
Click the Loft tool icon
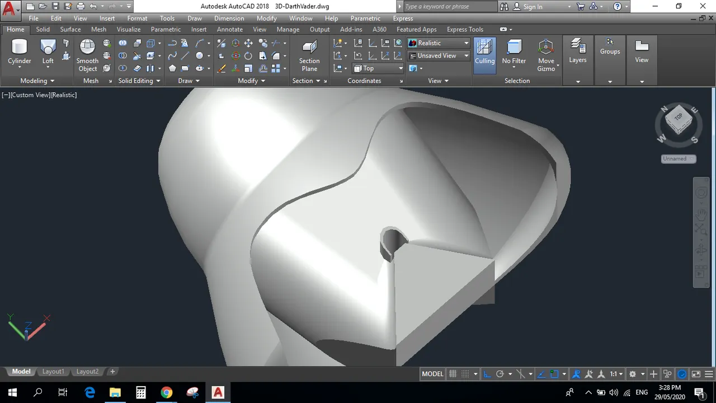[x=48, y=53]
